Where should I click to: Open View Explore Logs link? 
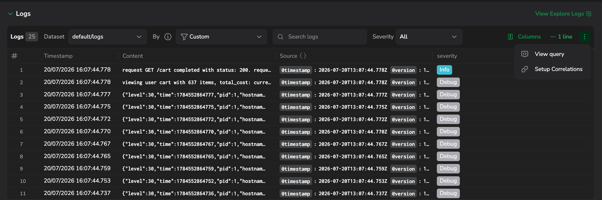click(x=559, y=14)
